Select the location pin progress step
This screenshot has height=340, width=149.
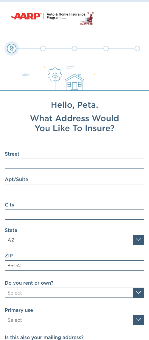(12, 48)
